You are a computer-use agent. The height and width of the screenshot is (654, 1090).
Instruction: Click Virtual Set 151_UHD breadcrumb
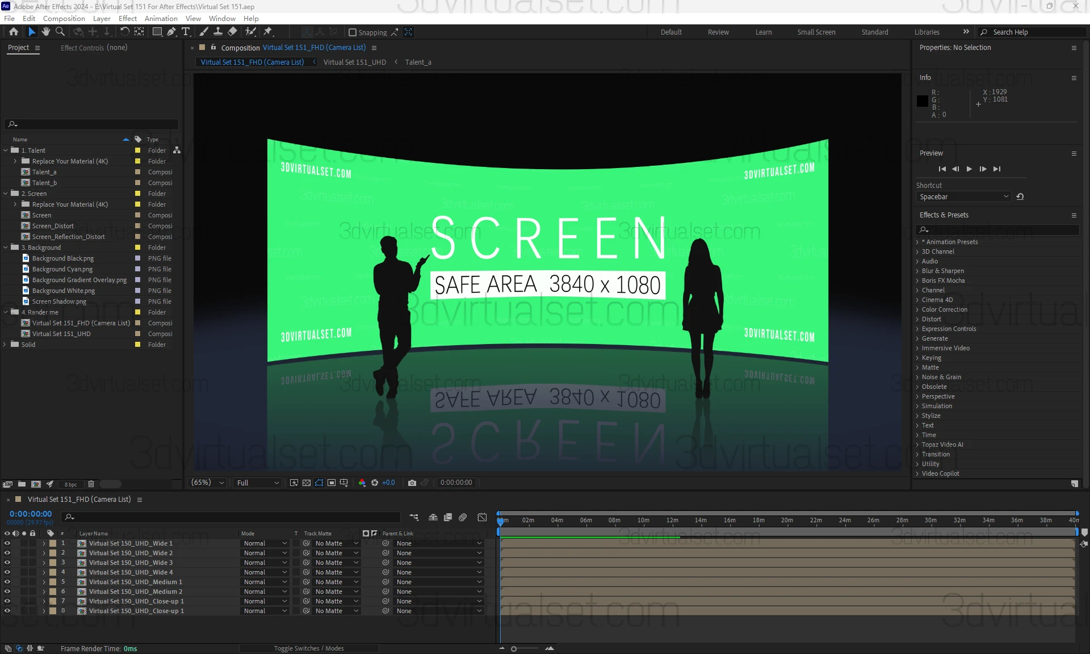[x=354, y=62]
